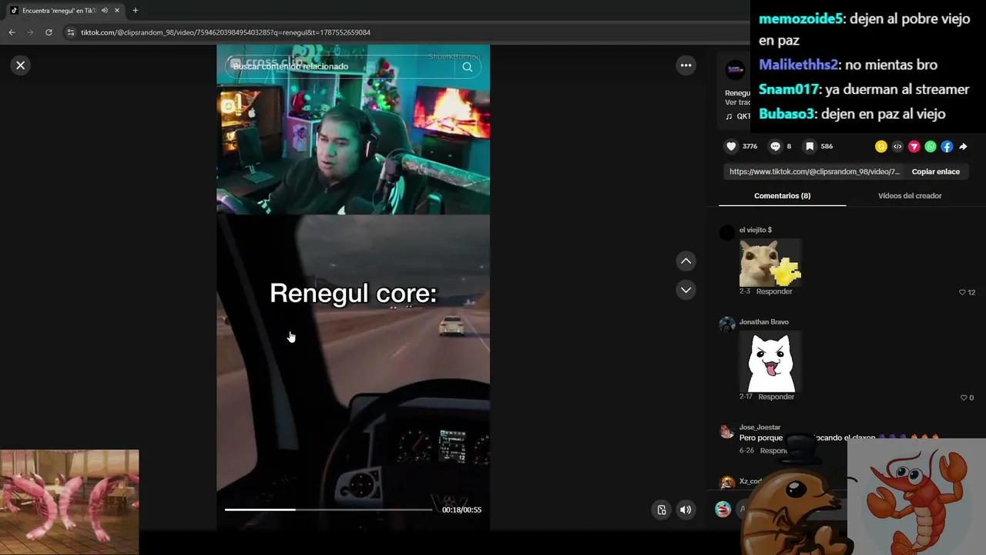986x555 pixels.
Task: Reload the TikTok page
Action: click(49, 32)
